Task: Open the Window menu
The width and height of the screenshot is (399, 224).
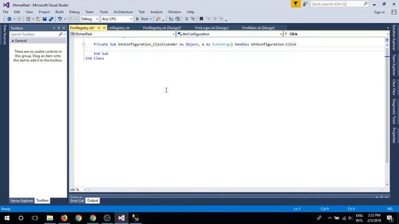Action: pos(175,12)
